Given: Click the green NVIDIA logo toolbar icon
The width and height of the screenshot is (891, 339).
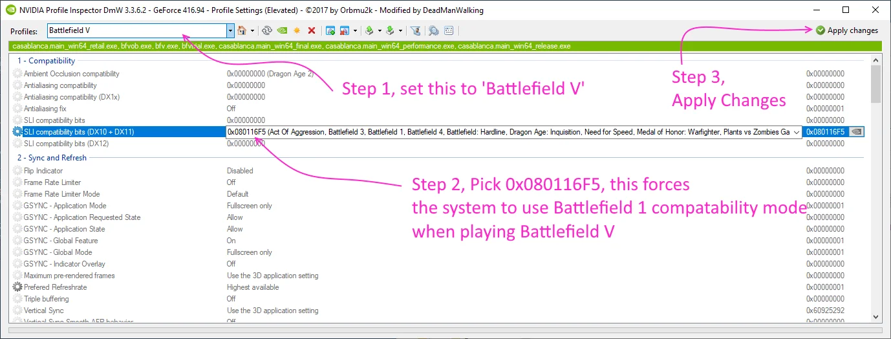Looking at the screenshot, I should pyautogui.click(x=282, y=30).
